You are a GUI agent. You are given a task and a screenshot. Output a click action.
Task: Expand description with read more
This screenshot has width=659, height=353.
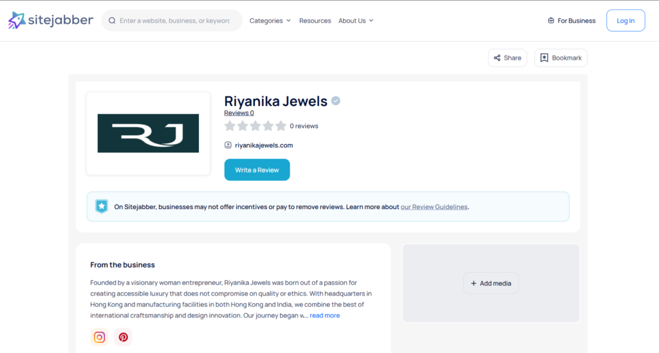(x=324, y=316)
